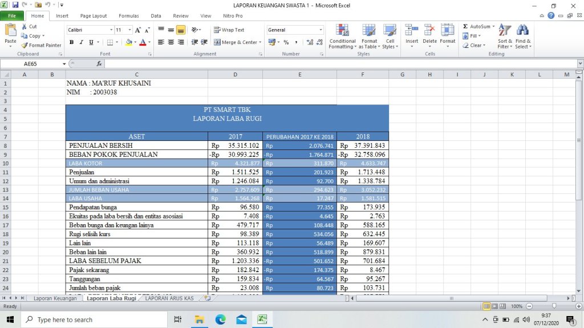Toggle Italic formatting

click(81, 42)
